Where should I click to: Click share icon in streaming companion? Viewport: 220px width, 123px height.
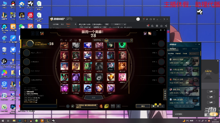[166, 26]
